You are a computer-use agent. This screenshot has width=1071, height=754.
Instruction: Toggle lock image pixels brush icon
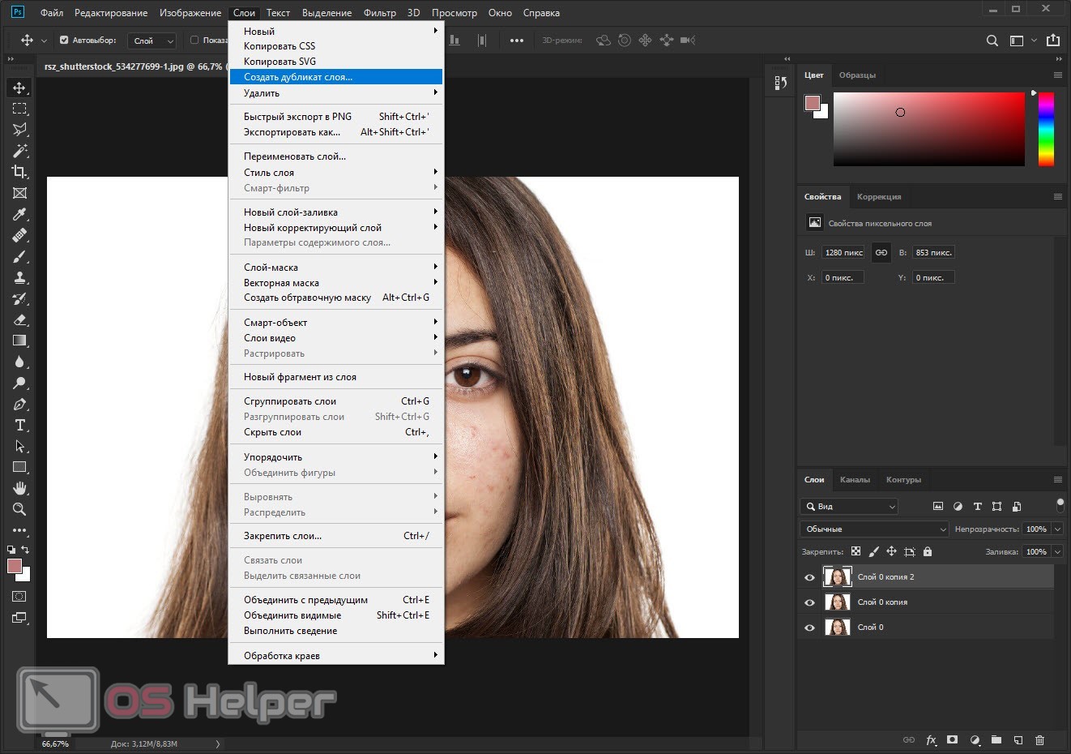click(873, 551)
